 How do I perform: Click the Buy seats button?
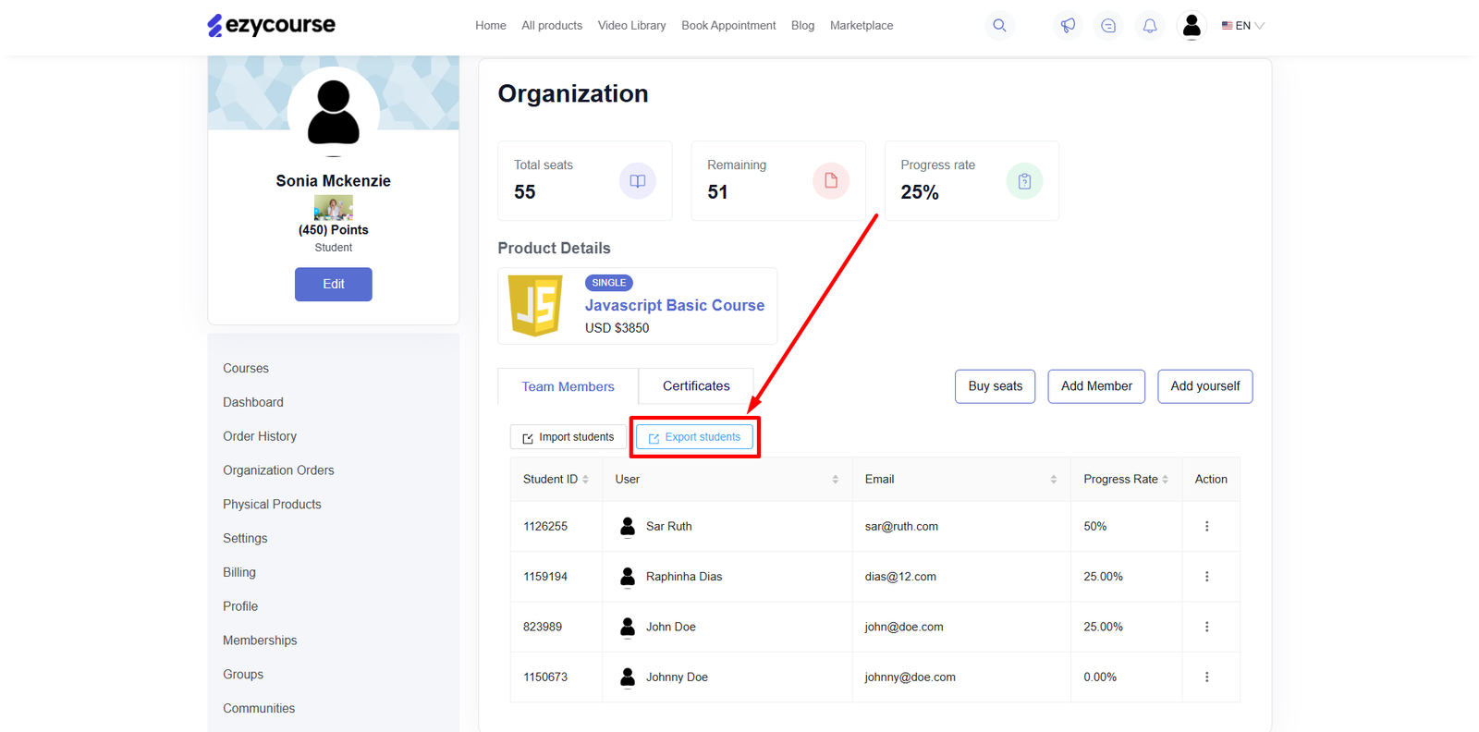click(995, 386)
